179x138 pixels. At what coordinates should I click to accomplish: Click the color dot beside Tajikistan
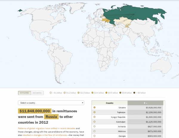coord(94,112)
